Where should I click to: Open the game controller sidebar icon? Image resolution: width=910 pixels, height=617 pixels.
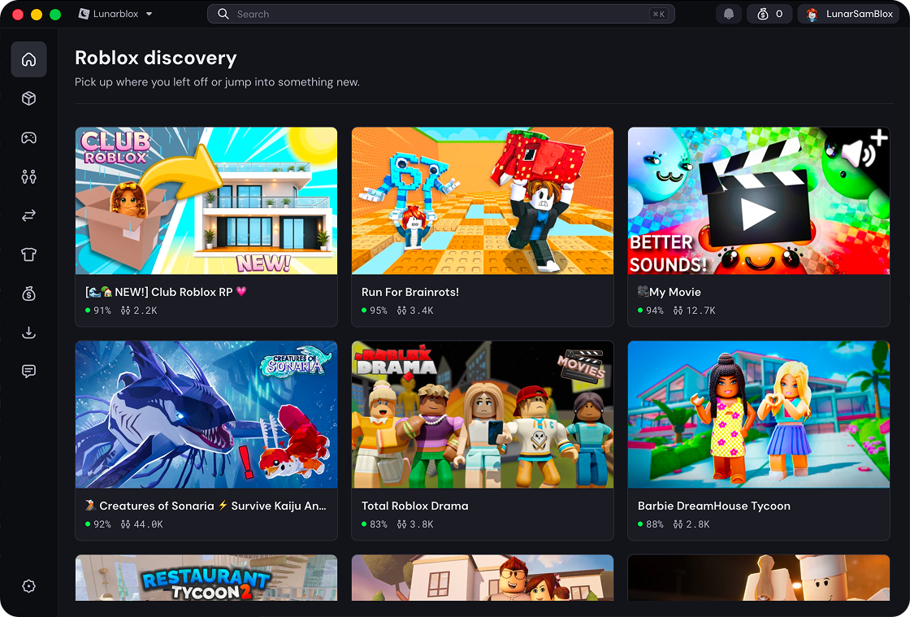(x=28, y=137)
